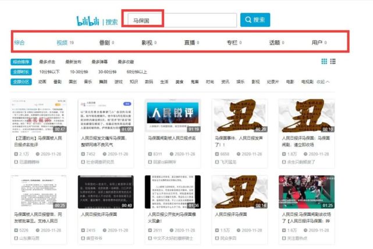
Task: Click the blue 搜索 button
Action: click(255, 20)
